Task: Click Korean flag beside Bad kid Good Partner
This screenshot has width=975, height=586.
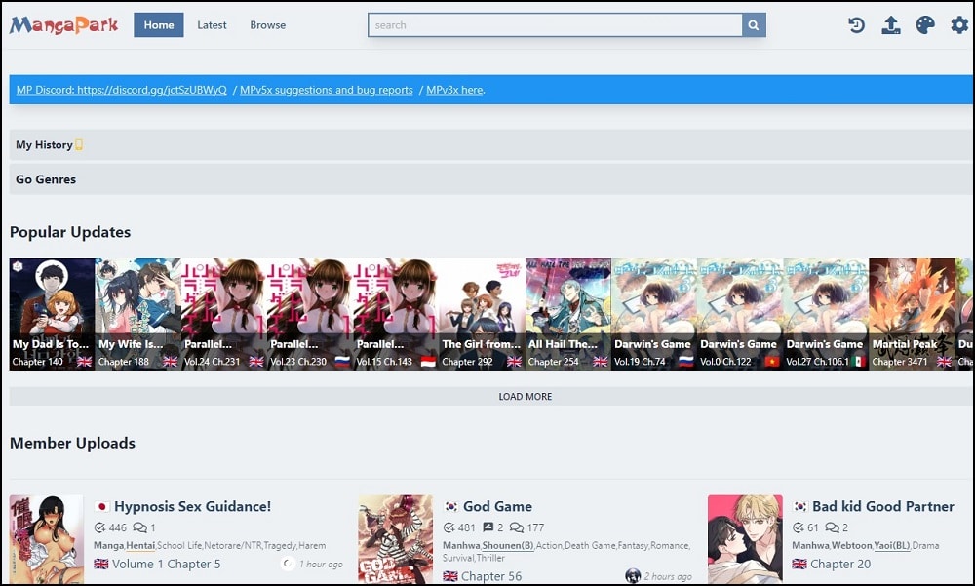Action: click(x=800, y=506)
